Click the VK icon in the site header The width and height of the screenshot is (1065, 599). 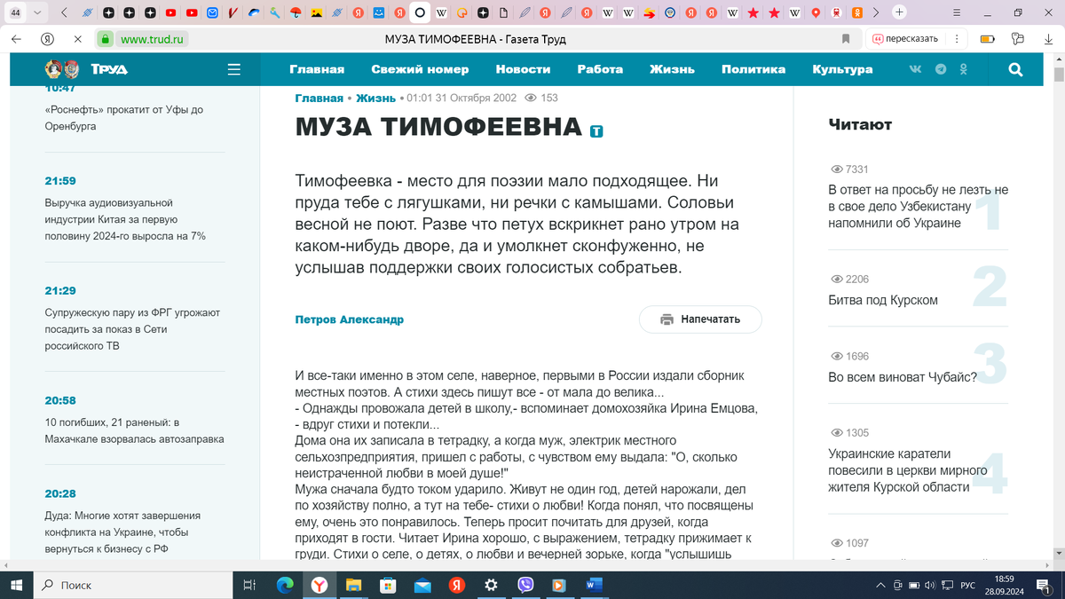(x=915, y=68)
